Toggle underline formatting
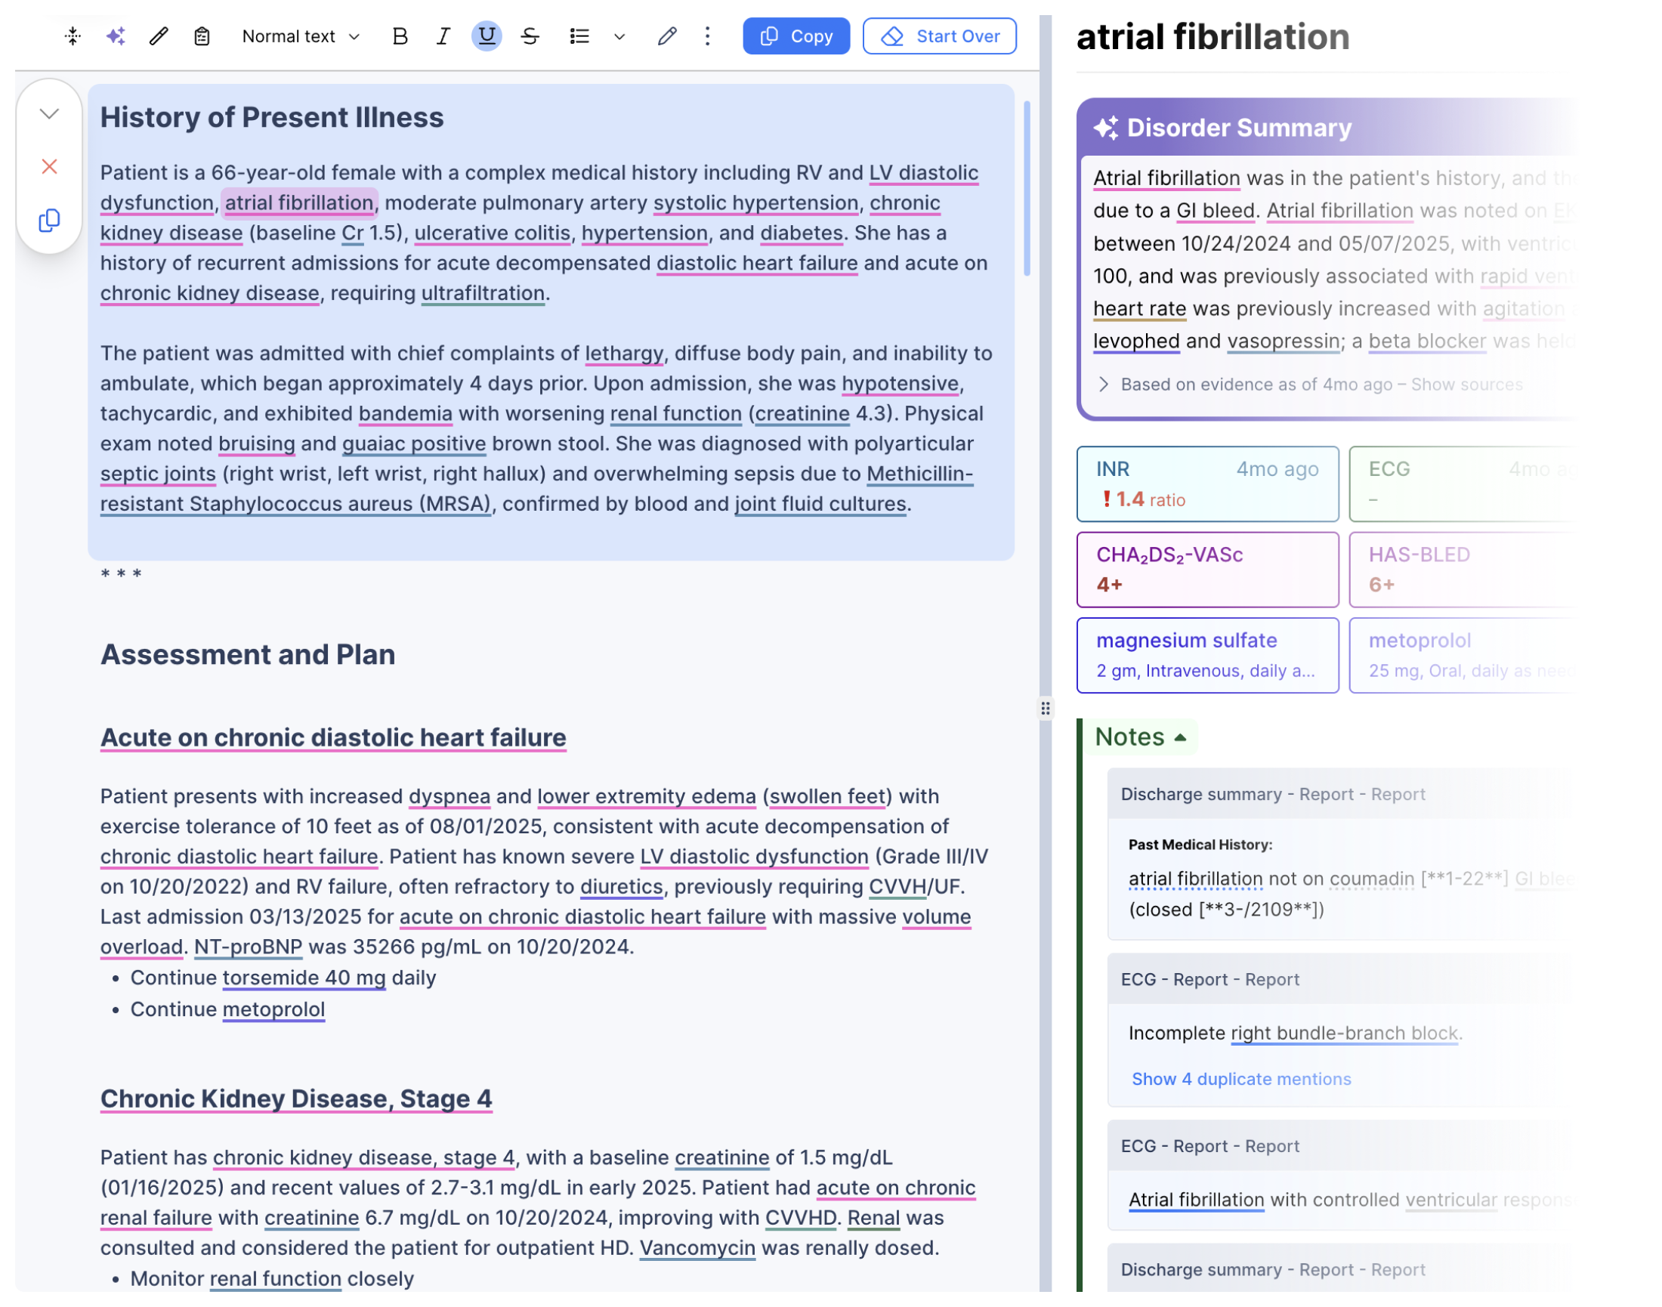Screen dimensions: 1662x1307 click(x=487, y=36)
